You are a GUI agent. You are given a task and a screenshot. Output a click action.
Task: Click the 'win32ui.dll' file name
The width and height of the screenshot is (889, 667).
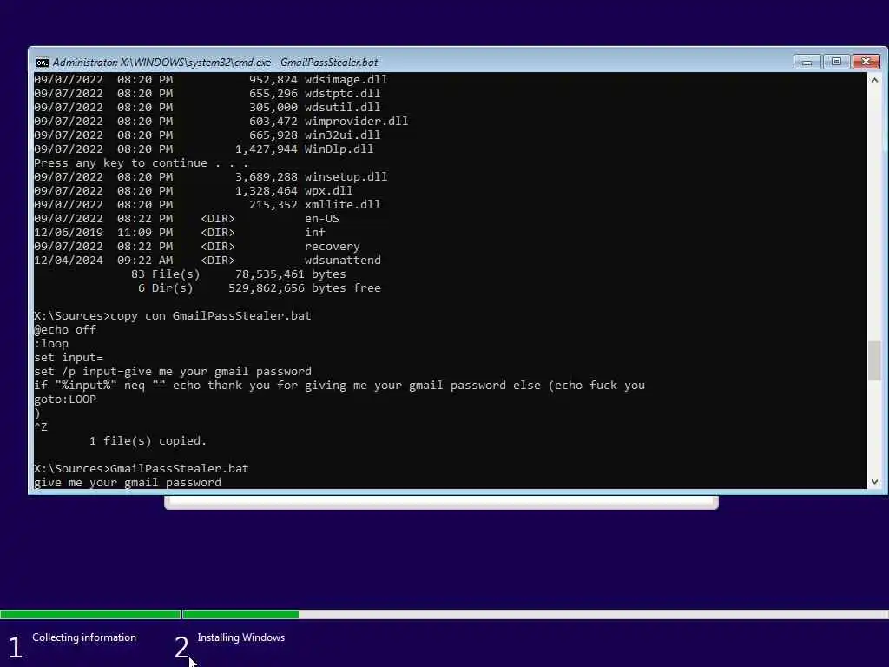click(342, 135)
